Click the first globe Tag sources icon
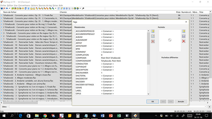Image resolution: width=212 pixels, height=119 pixels. (x=75, y=8)
